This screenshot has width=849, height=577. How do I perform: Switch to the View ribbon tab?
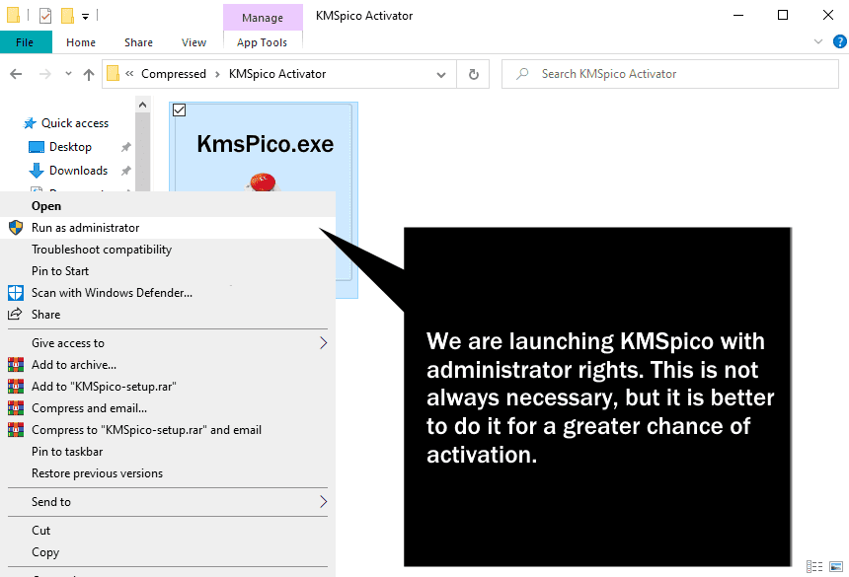point(193,42)
